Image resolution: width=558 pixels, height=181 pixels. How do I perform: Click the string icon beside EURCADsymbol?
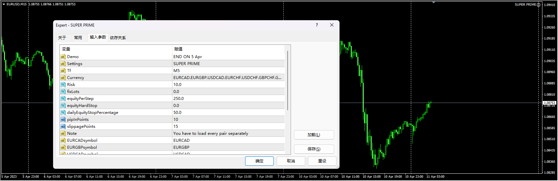pos(63,140)
